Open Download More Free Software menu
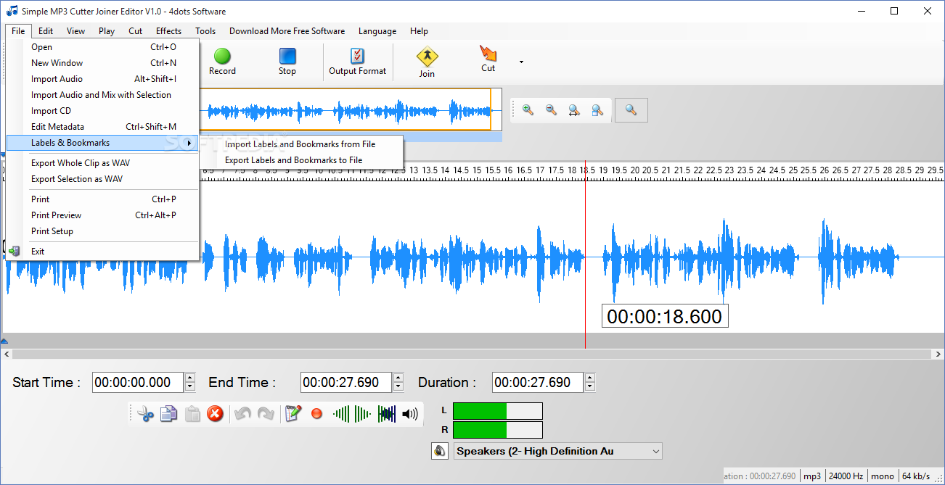Viewport: 945px width, 485px height. [x=287, y=31]
